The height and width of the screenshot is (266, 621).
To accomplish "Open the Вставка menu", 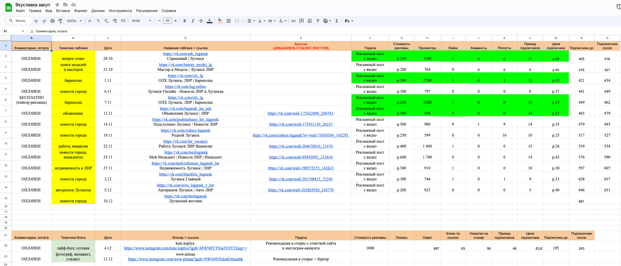I will 63,11.
